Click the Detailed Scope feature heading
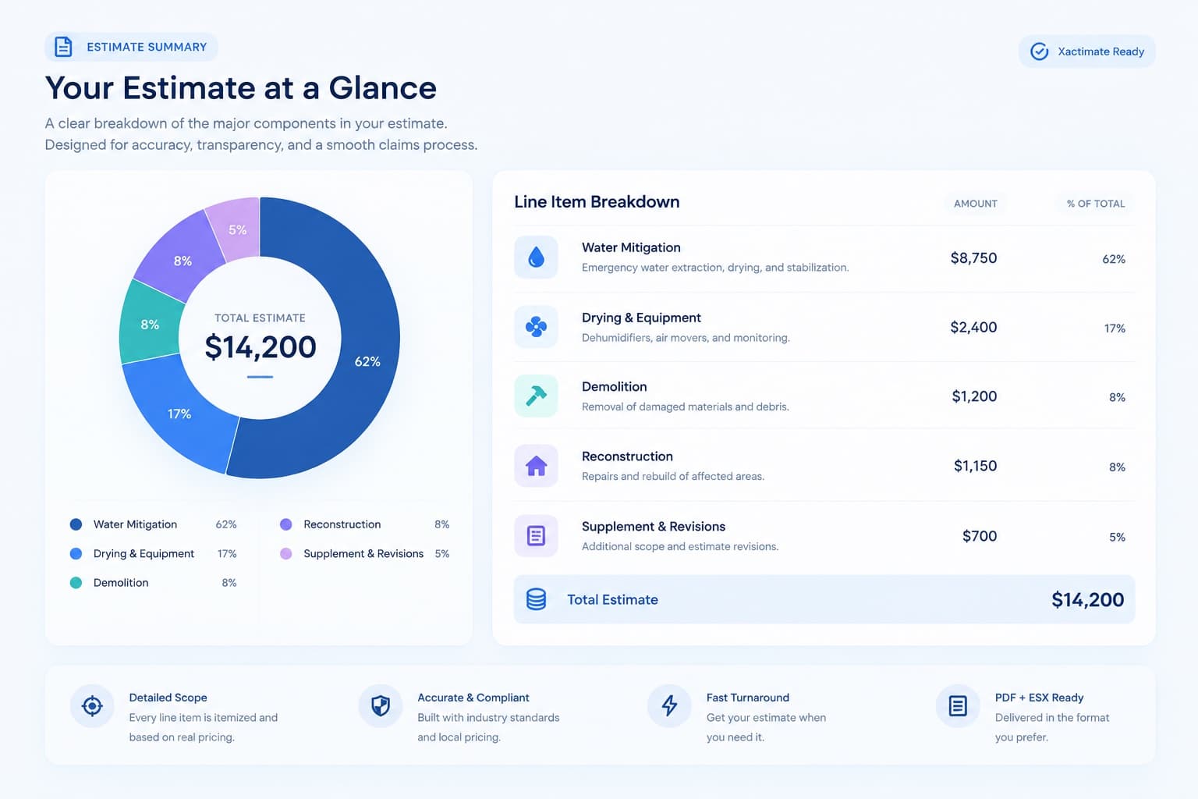This screenshot has width=1198, height=799. tap(168, 698)
